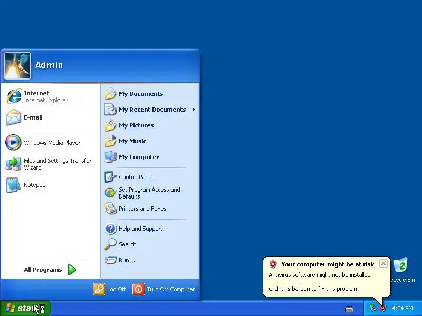Viewport: 422px width, 316px height.
Task: Click the Notepad label text
Action: pyautogui.click(x=35, y=185)
